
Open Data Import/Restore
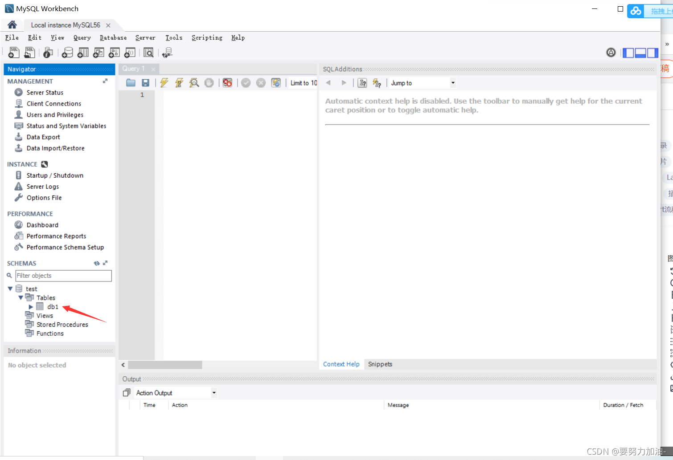tap(55, 148)
